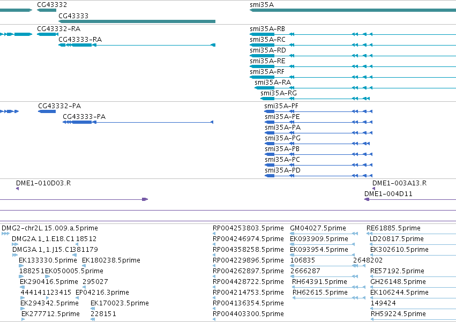Click EST EK170023.5prime
The image size is (456, 322).
point(120,303)
